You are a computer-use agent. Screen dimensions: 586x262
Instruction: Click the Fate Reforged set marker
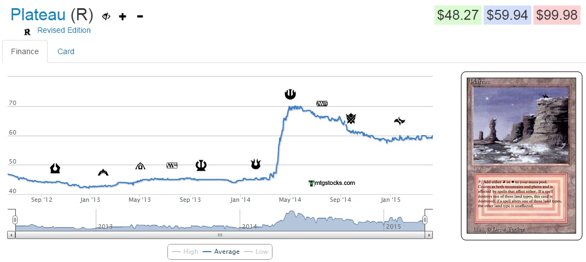(399, 121)
